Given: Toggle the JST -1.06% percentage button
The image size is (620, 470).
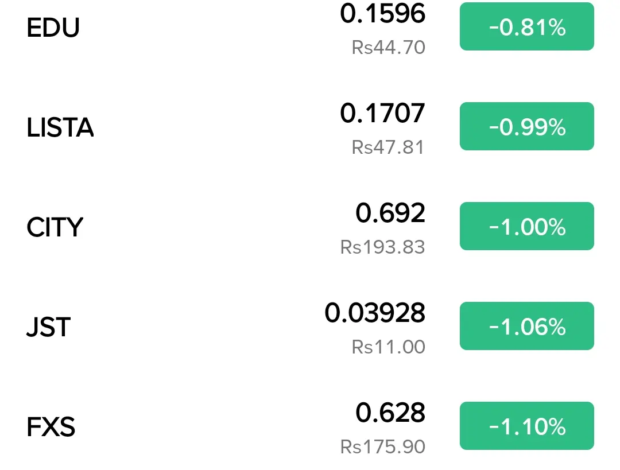Looking at the screenshot, I should 526,326.
